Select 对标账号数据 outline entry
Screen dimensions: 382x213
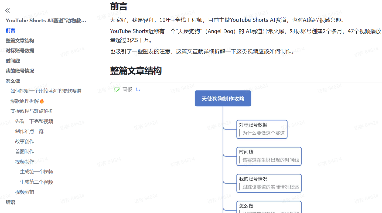tap(20, 51)
